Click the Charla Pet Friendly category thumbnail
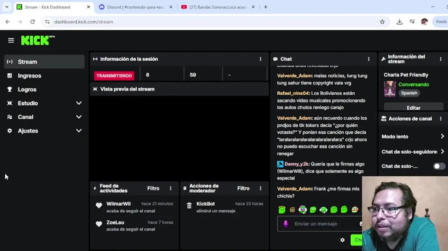The height and width of the screenshot is (251, 448). point(390,89)
